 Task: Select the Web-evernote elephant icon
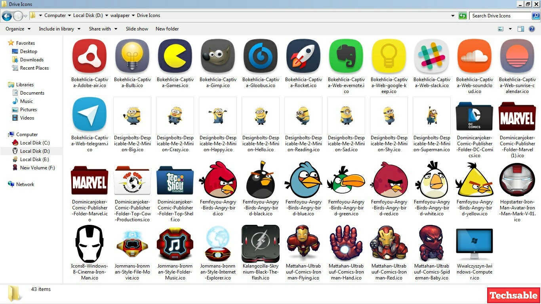click(x=346, y=56)
